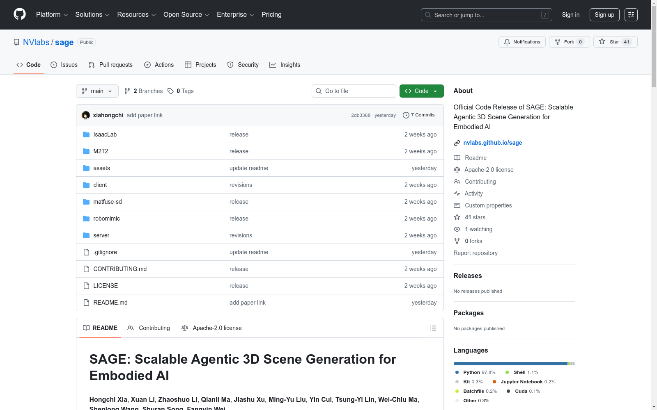This screenshot has height=410, width=657.
Task: Open the main branch selector
Action: pos(97,91)
